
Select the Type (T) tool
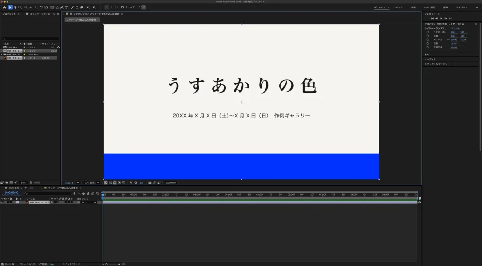pyautogui.click(x=66, y=8)
